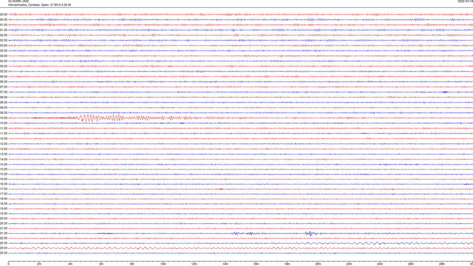Click the '24m' tick on time axis
Screen dimensions: 473x266
[x=380, y=264]
